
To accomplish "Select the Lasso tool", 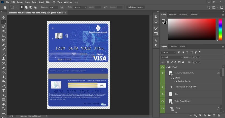I will point(3,27).
